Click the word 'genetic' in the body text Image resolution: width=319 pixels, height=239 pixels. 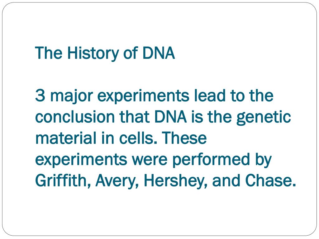[264, 118]
